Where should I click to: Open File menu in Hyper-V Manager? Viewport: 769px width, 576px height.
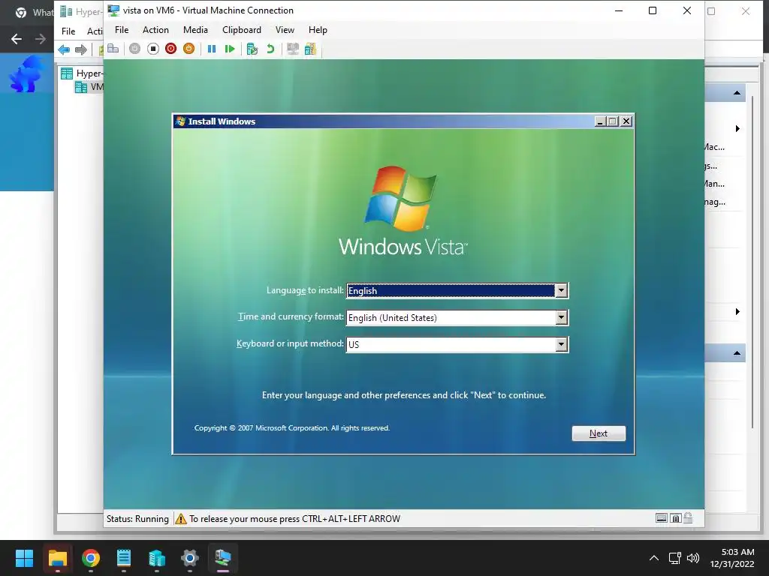(x=68, y=31)
